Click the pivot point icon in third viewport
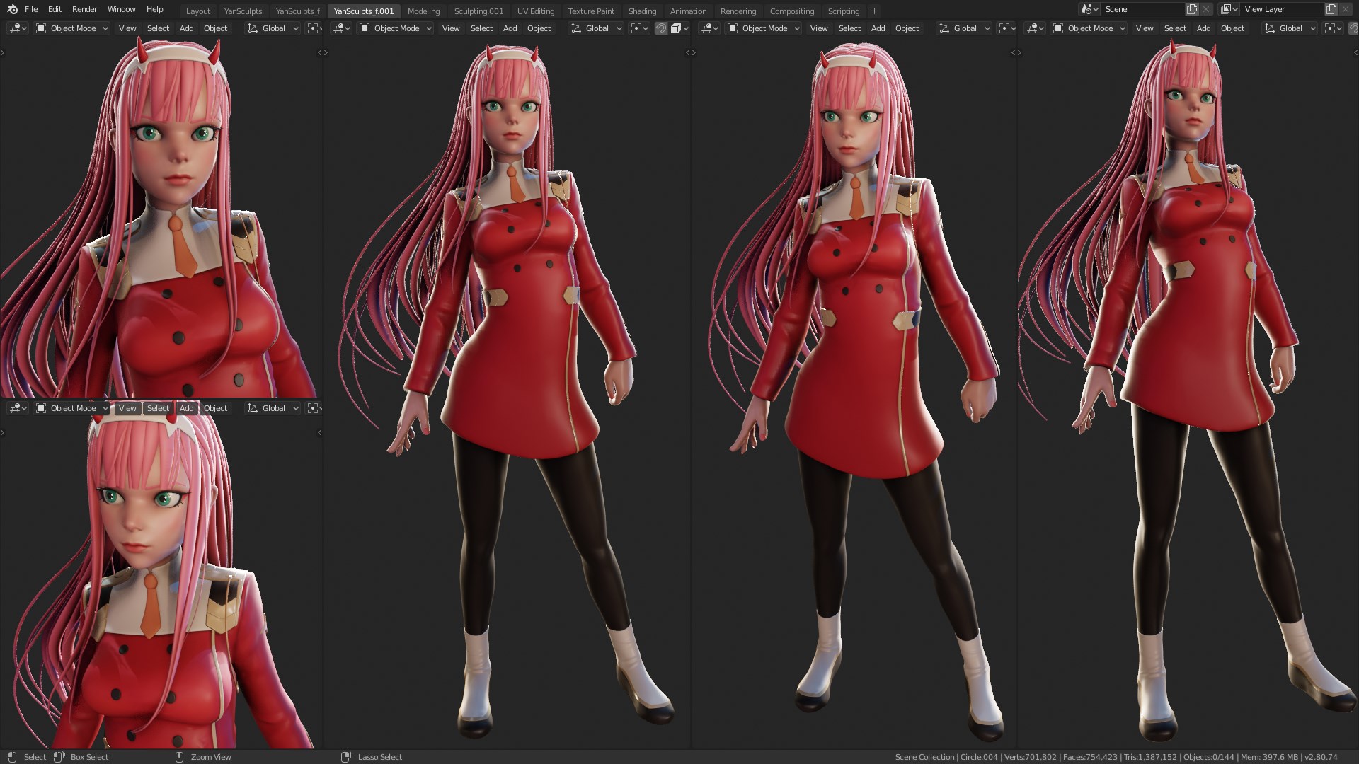 tap(1007, 28)
